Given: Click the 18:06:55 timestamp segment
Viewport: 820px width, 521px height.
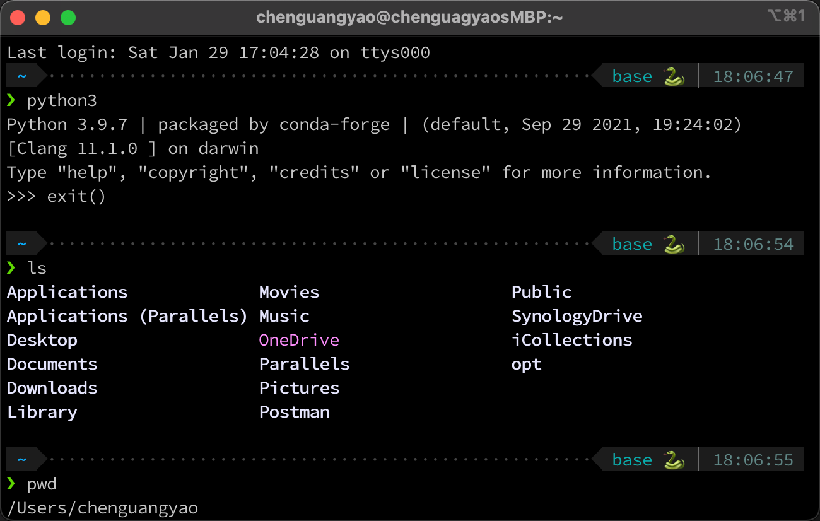Looking at the screenshot, I should [x=753, y=460].
